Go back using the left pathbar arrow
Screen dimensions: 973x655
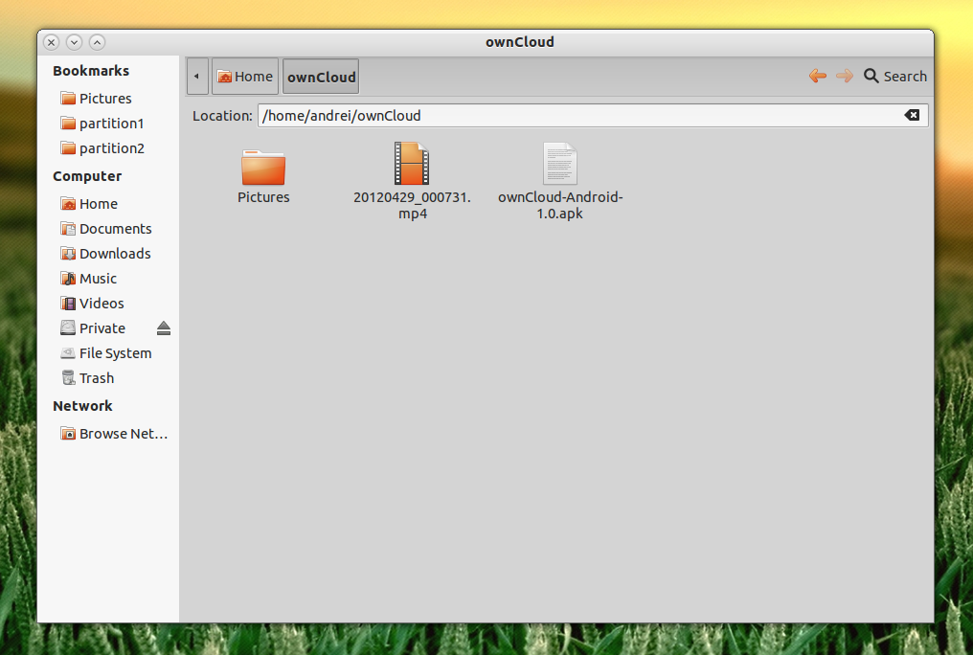click(x=197, y=76)
